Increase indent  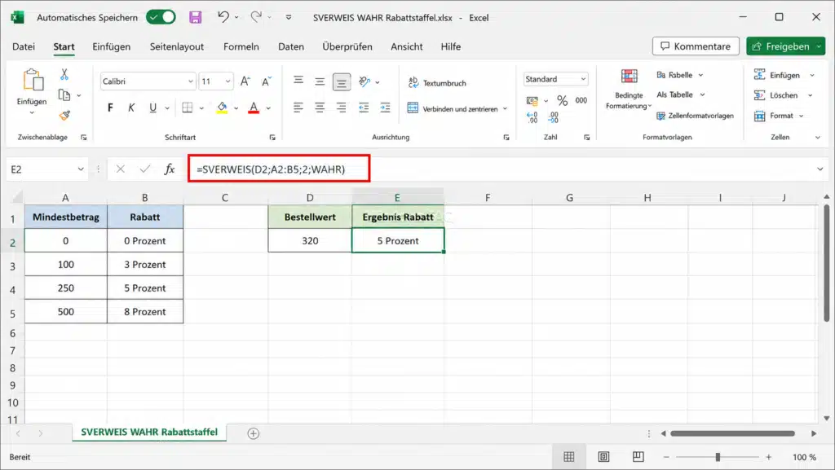pyautogui.click(x=385, y=108)
